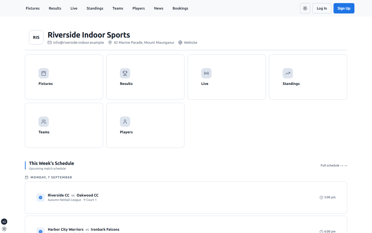The image size is (372, 233).
Task: Click the calendar icon beside Monday, 7 September
Action: click(x=27, y=177)
